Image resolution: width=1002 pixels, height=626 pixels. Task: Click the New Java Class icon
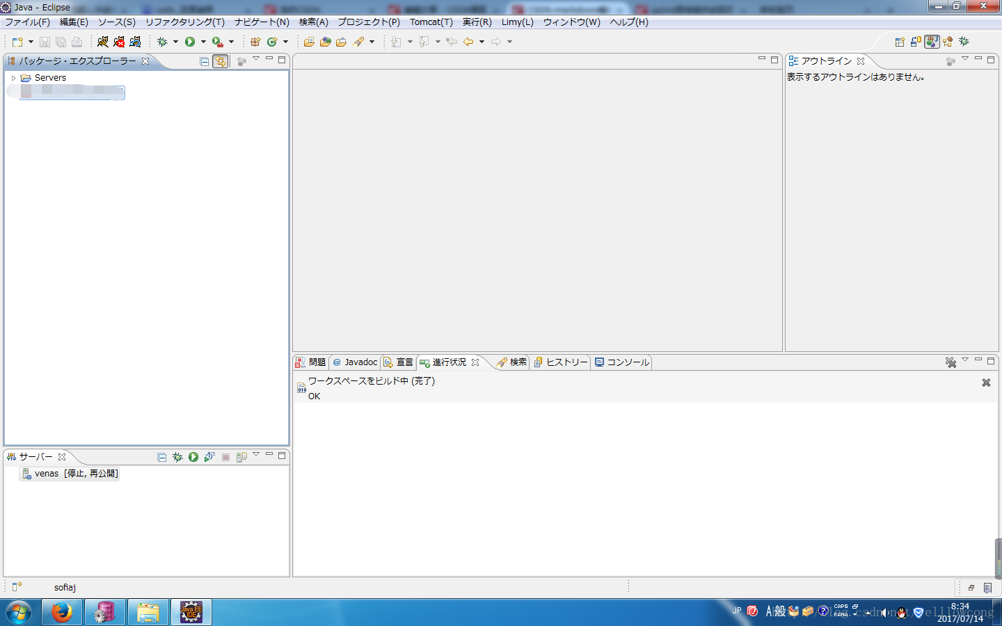pos(272,42)
